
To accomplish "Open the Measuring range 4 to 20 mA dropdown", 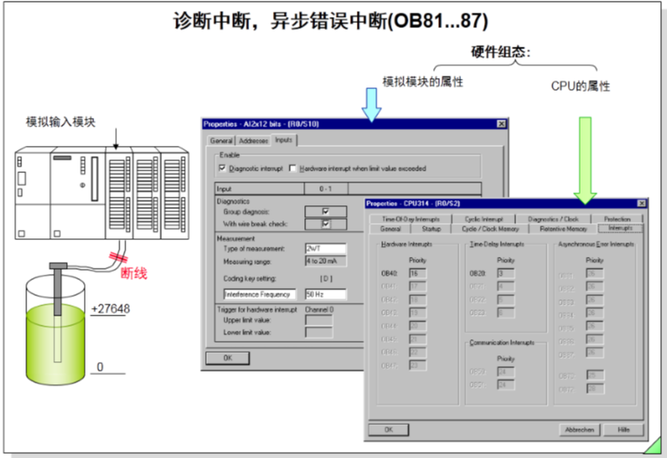I will 325,261.
